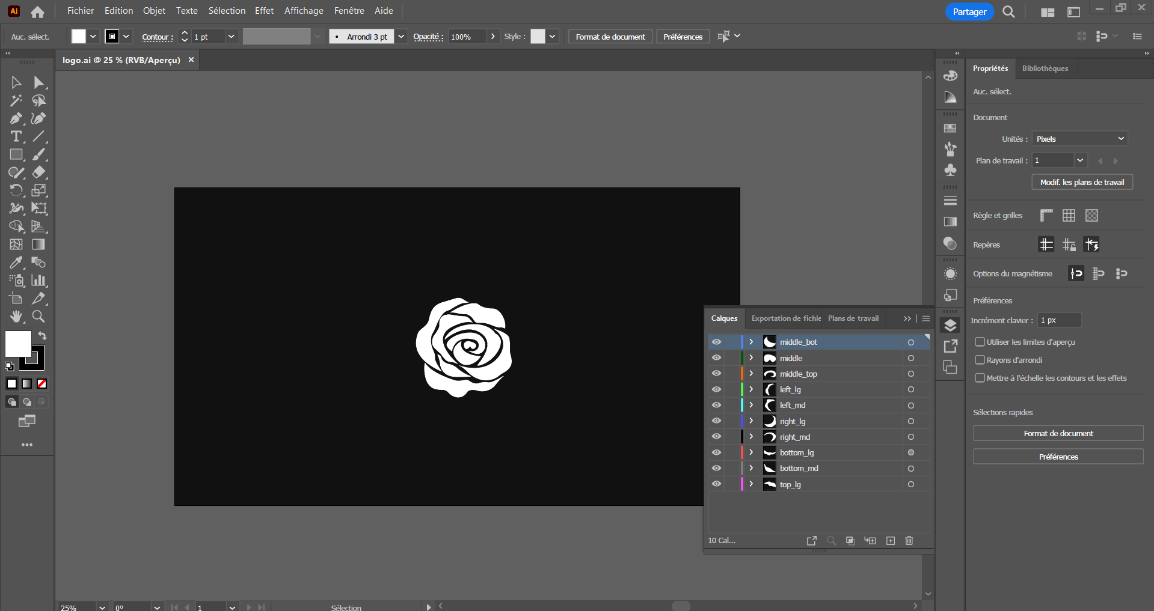Select the Rectangle tool
This screenshot has height=611, width=1154.
[16, 154]
